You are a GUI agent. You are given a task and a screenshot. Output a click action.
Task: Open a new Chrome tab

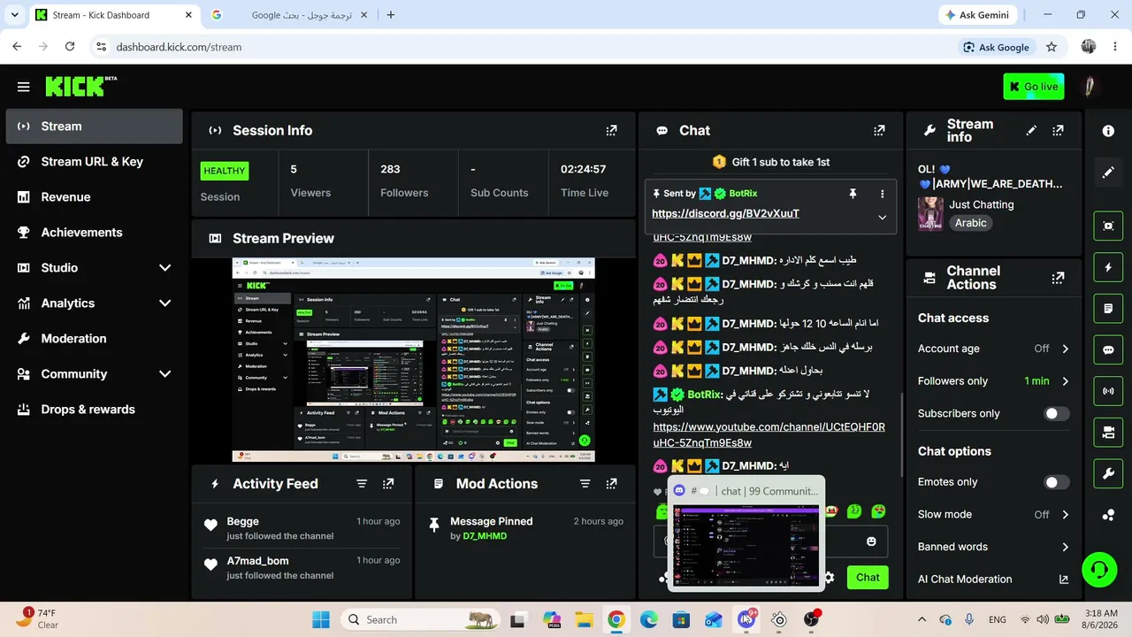click(x=391, y=15)
